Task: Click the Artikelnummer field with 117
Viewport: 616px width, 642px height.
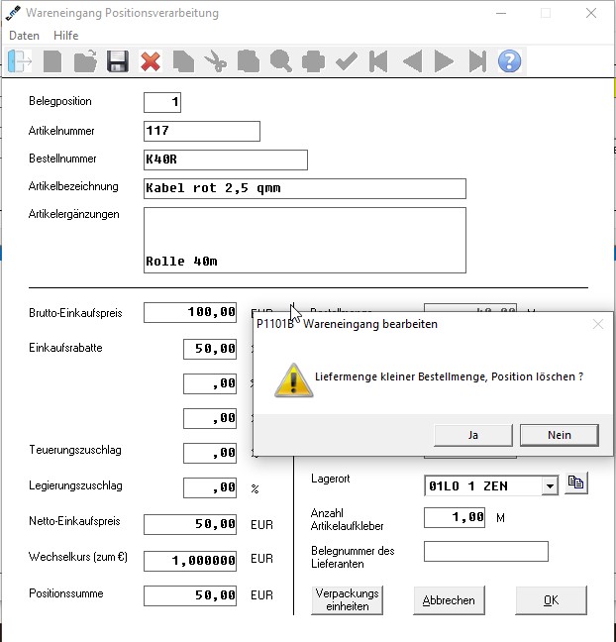Action: click(x=202, y=132)
